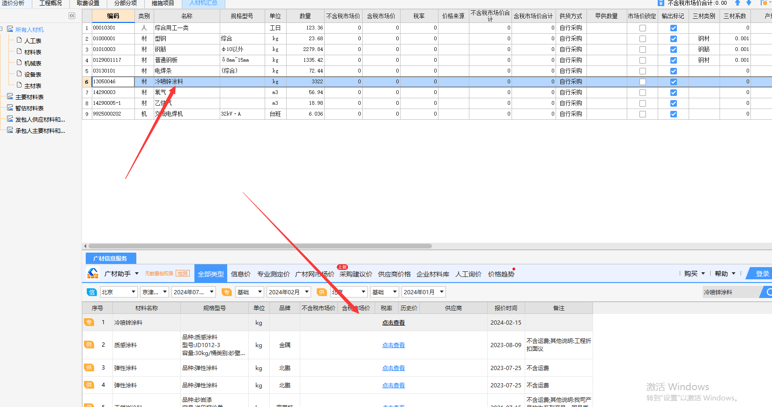Open the 帮助 help menu
Viewport: 772px width, 407px height.
pos(725,274)
